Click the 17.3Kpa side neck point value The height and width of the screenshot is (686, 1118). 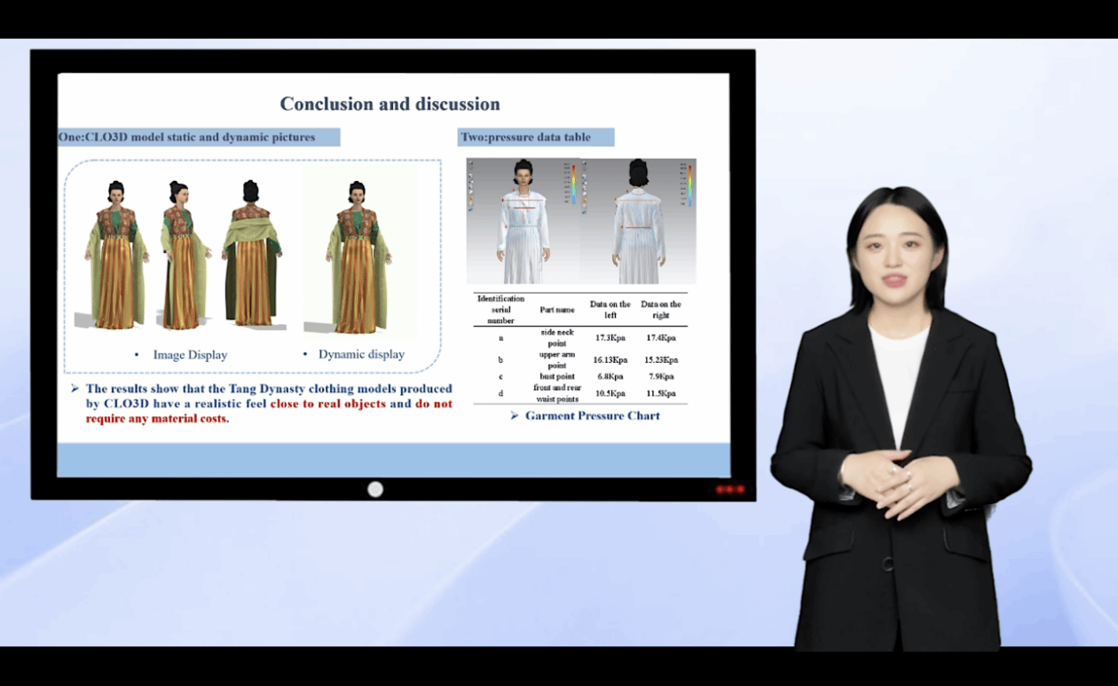pyautogui.click(x=610, y=338)
